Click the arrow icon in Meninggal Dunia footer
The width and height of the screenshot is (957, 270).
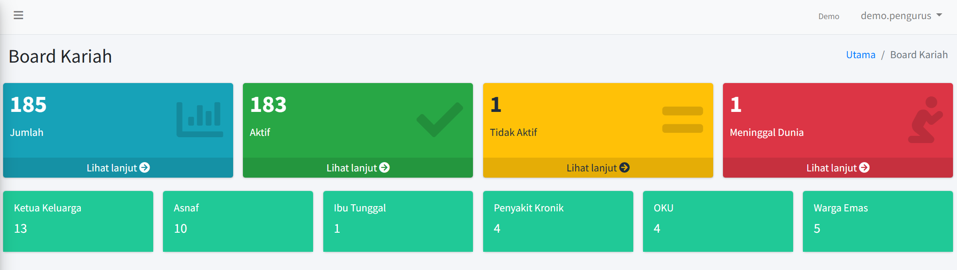(864, 167)
